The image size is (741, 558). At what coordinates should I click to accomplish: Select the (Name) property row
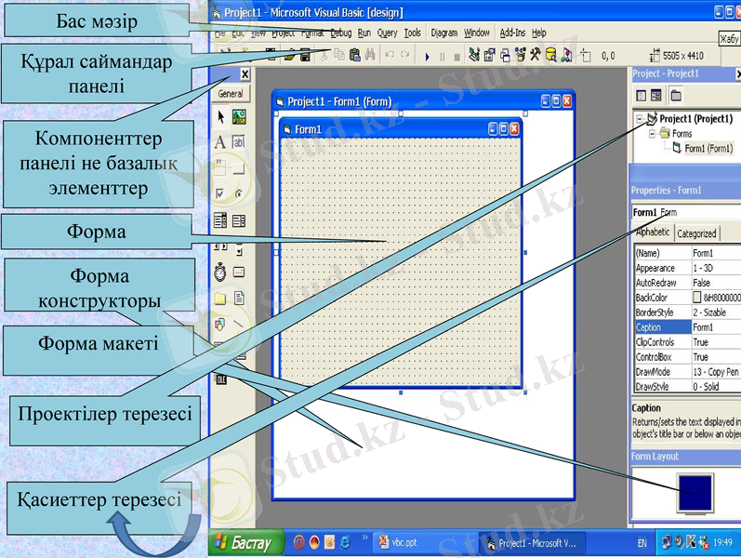688,253
